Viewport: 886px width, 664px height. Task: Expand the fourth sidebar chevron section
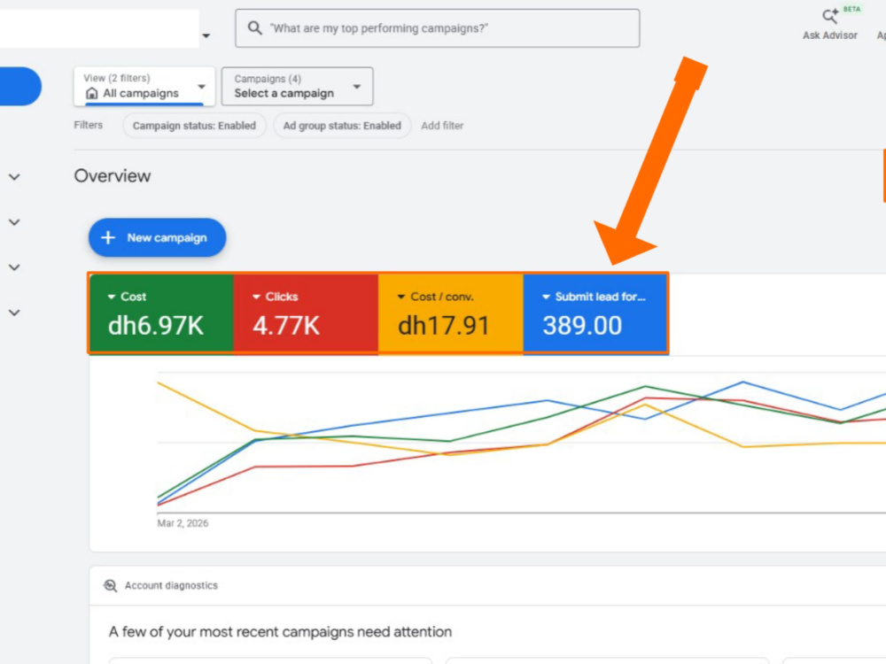click(15, 313)
